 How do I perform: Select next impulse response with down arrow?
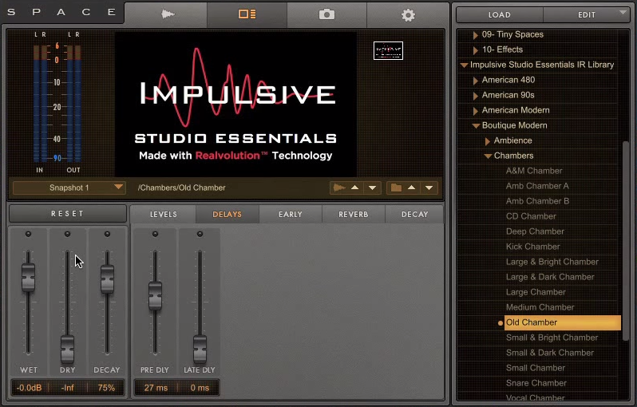coord(372,188)
